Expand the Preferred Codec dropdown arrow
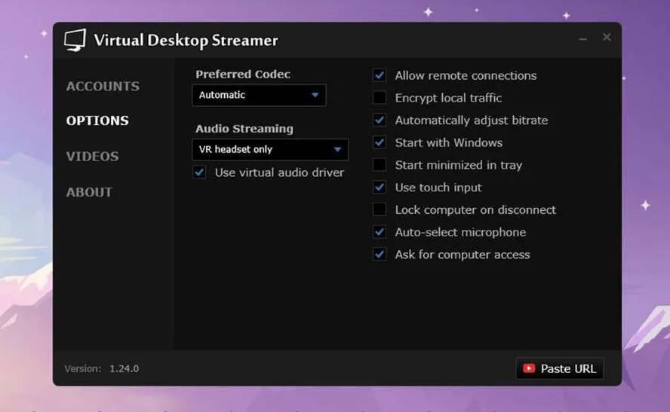Viewport: 670px width, 412px height. click(315, 95)
